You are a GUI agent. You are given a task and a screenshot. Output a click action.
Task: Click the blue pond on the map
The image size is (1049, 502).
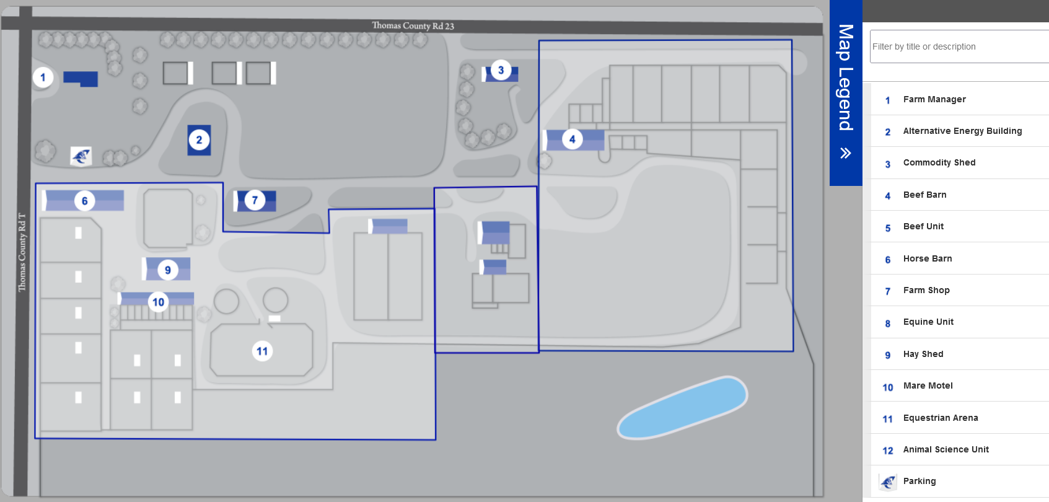[x=682, y=408]
